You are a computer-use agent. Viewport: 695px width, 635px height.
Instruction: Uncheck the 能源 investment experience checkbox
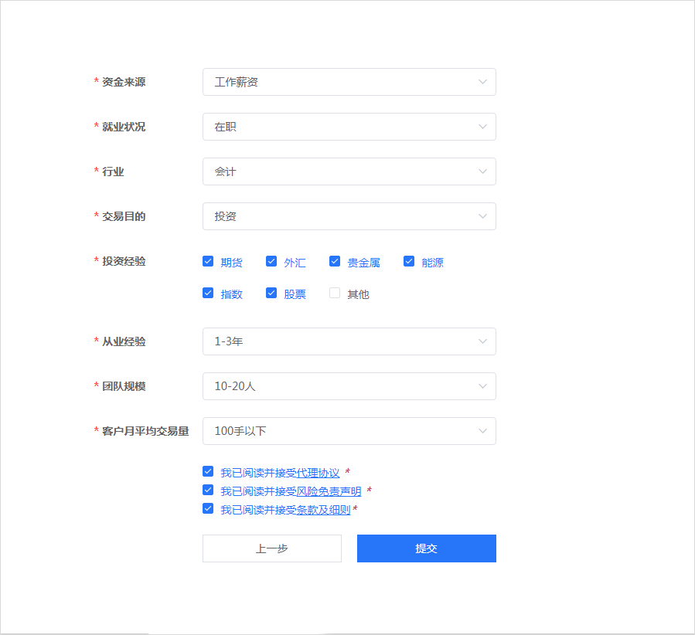[x=408, y=262]
